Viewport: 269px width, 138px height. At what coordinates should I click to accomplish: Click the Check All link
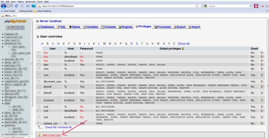(51, 127)
